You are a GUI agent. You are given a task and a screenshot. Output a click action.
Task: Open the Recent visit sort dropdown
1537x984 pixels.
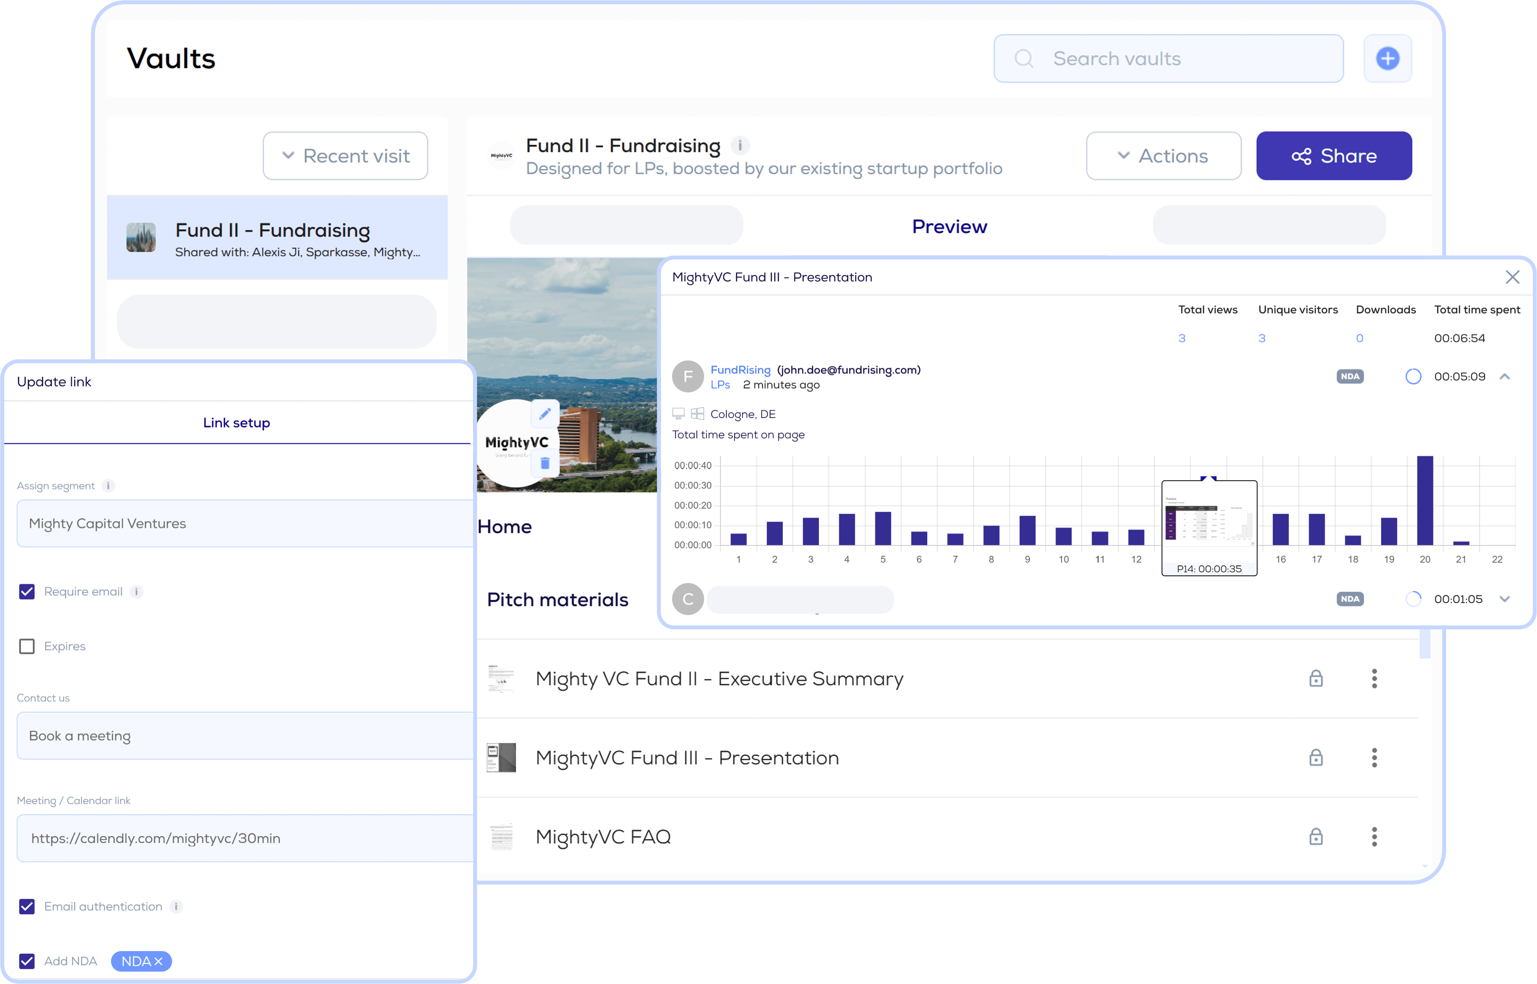tap(346, 156)
